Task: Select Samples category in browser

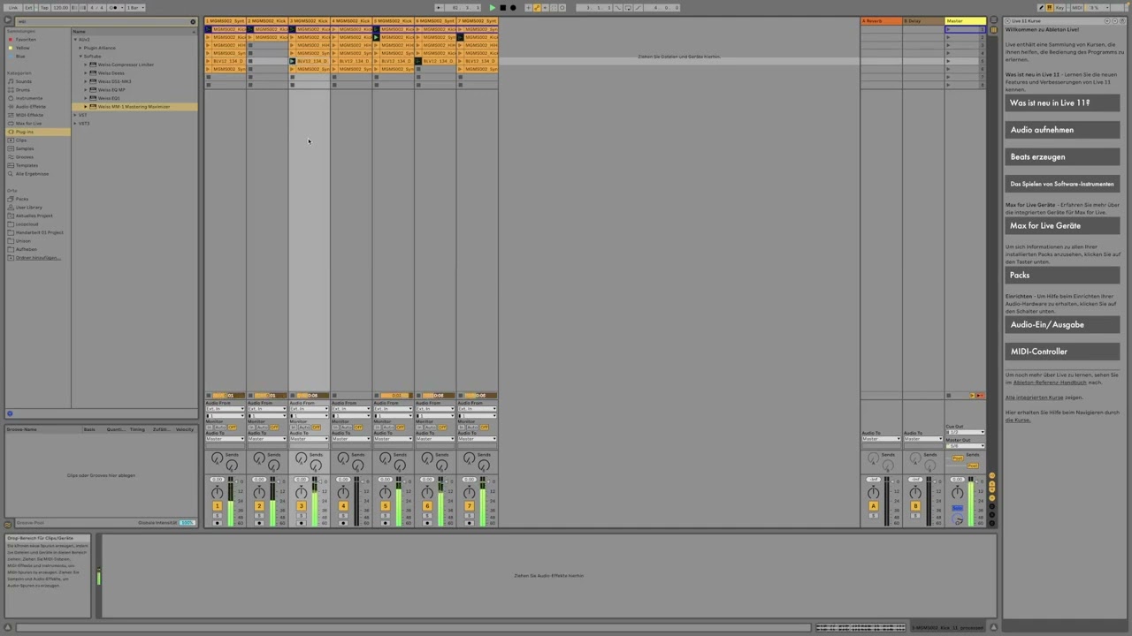Action: [x=24, y=148]
